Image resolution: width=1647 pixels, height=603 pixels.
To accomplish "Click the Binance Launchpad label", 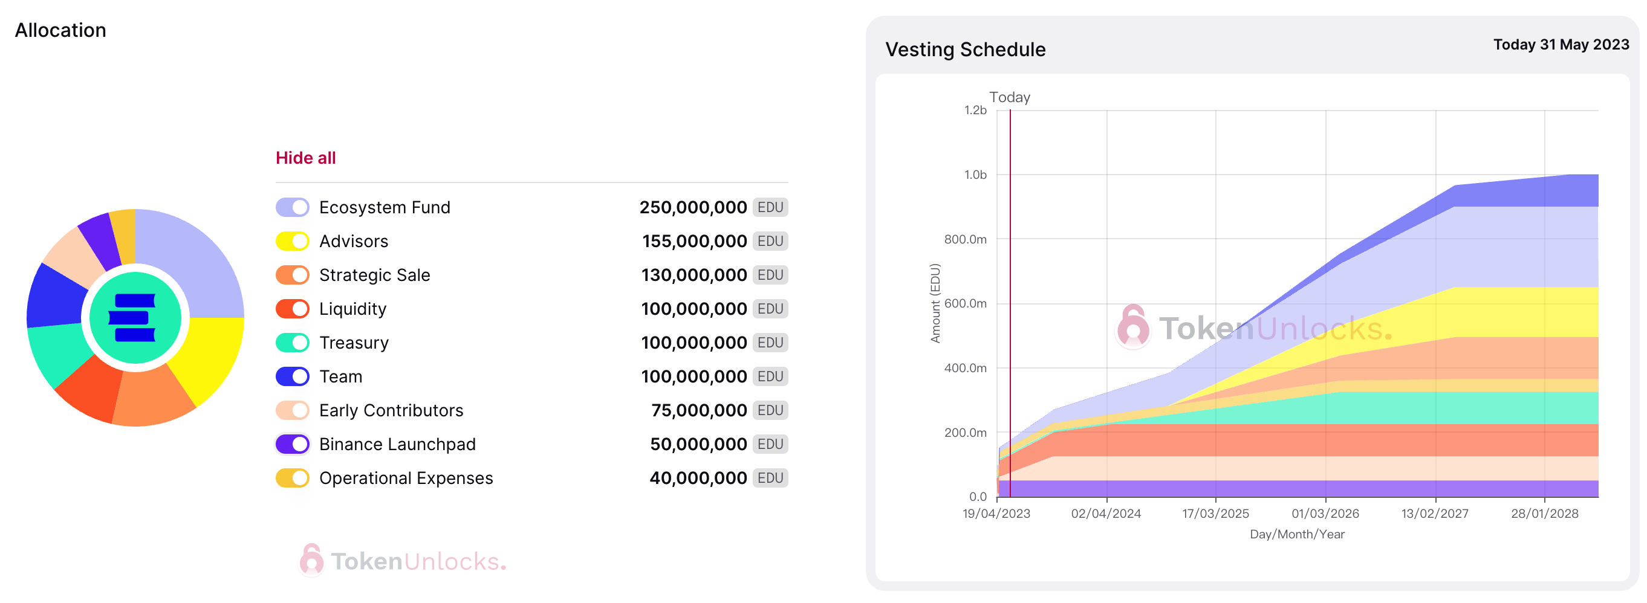I will click(398, 445).
